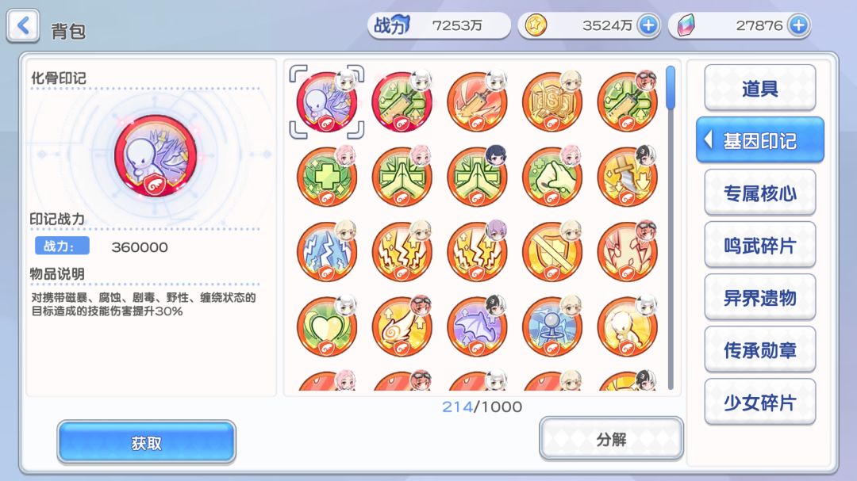The image size is (857, 481).
Task: Select the golden wing imprint
Action: pos(402,326)
